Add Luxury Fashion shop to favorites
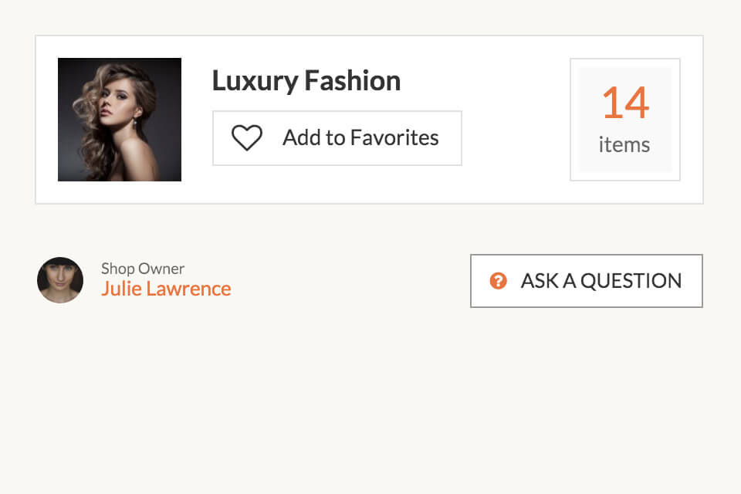741x494 pixels. click(x=337, y=138)
